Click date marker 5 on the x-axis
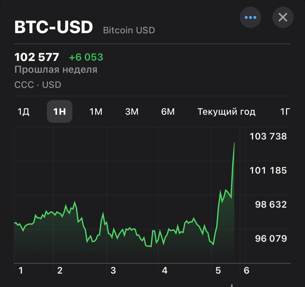The height and width of the screenshot is (287, 305). pyautogui.click(x=218, y=271)
